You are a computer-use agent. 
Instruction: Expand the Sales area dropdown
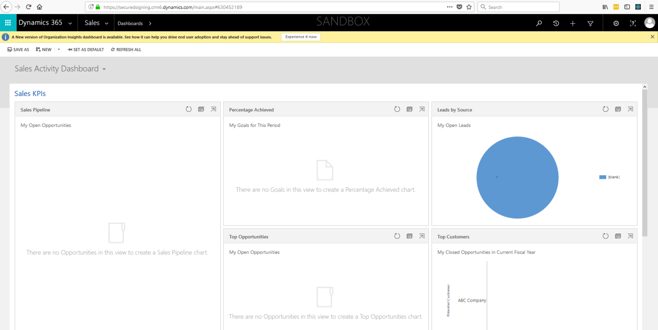(106, 23)
